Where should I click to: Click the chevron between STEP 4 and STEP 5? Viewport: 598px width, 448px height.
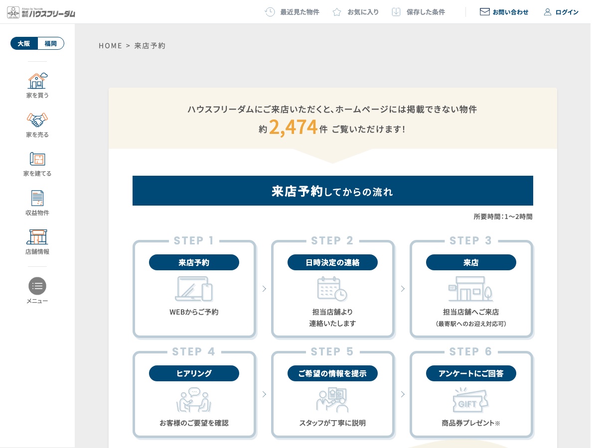click(x=264, y=394)
